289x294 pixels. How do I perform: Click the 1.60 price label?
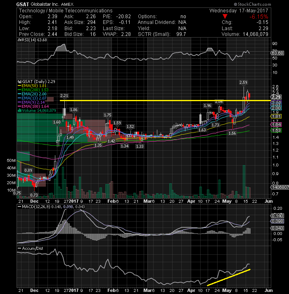[57, 122]
